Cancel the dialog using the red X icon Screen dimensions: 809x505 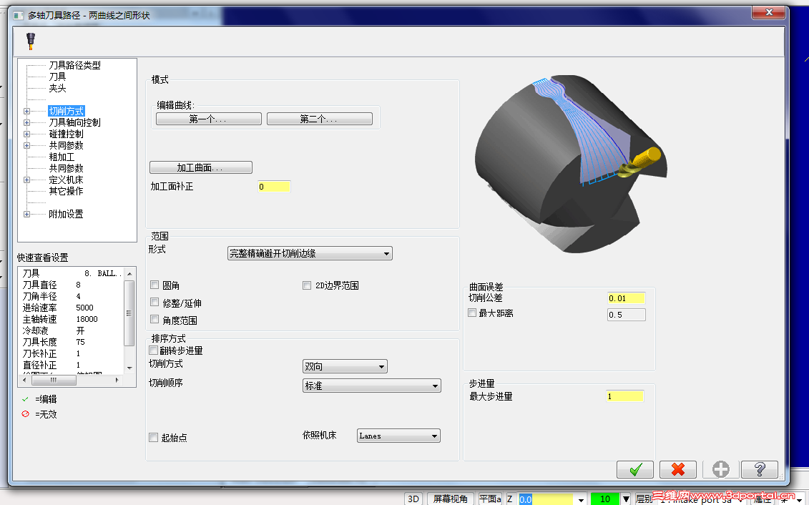tap(677, 469)
